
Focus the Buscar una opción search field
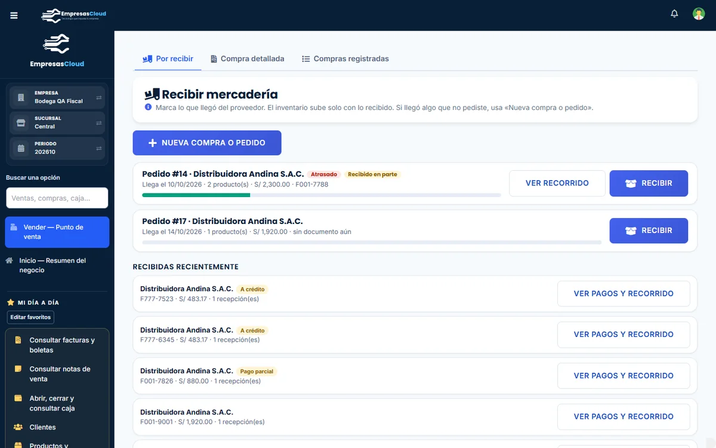tap(57, 198)
